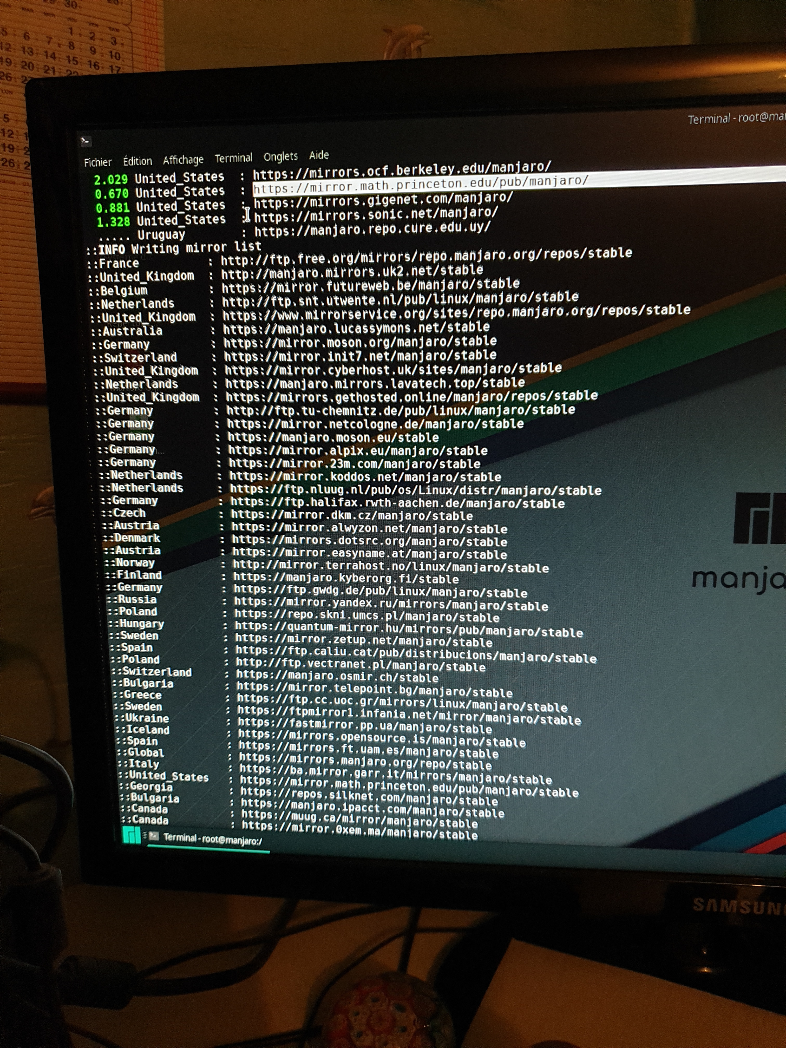Open the Onglets menu
This screenshot has width=786, height=1048.
tap(280, 156)
